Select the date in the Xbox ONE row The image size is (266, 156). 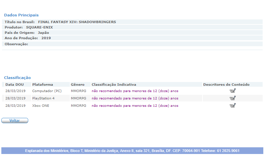click(x=15, y=106)
